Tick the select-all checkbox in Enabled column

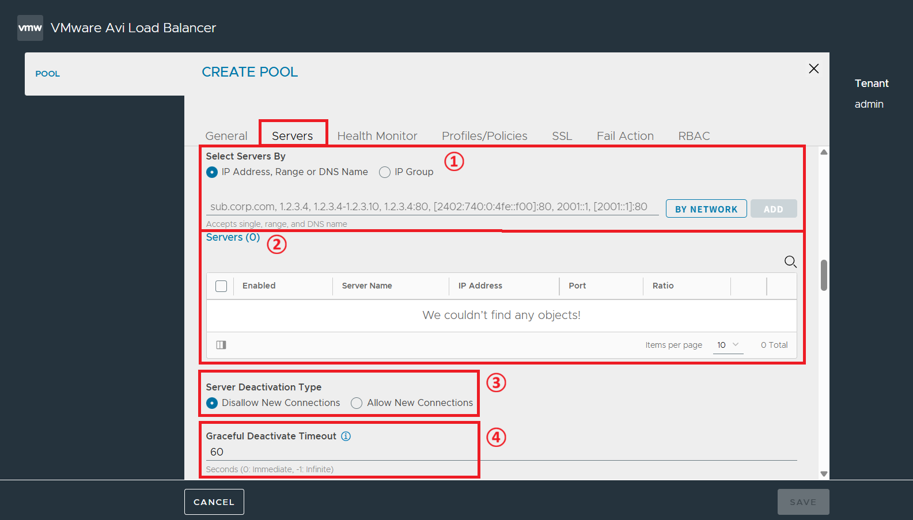pos(221,286)
